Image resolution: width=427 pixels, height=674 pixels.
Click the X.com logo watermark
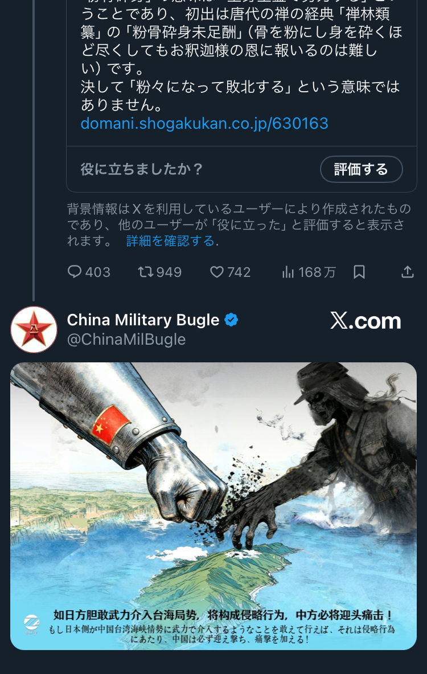point(366,321)
